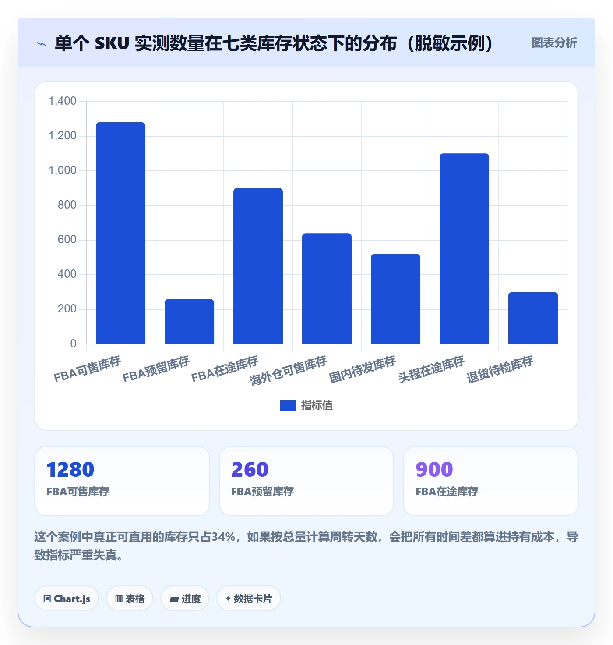Click the 指标值 legend label
Screen dimensions: 613x645
tap(317, 406)
